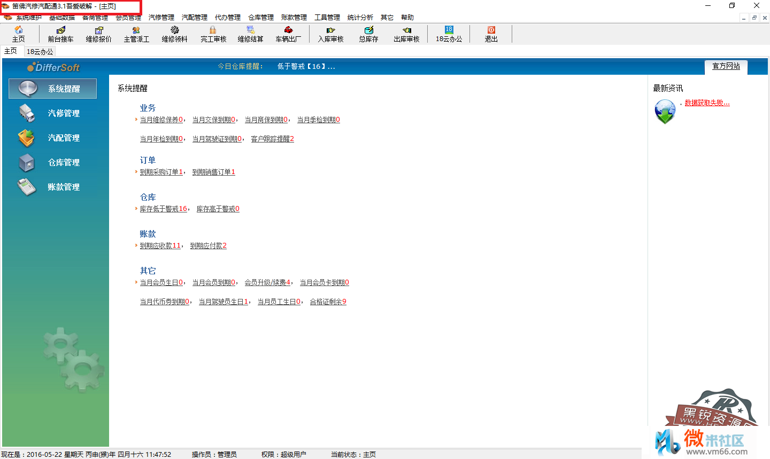Open the 账款管理 menu in menu bar
The width and height of the screenshot is (770, 459).
tap(294, 18)
